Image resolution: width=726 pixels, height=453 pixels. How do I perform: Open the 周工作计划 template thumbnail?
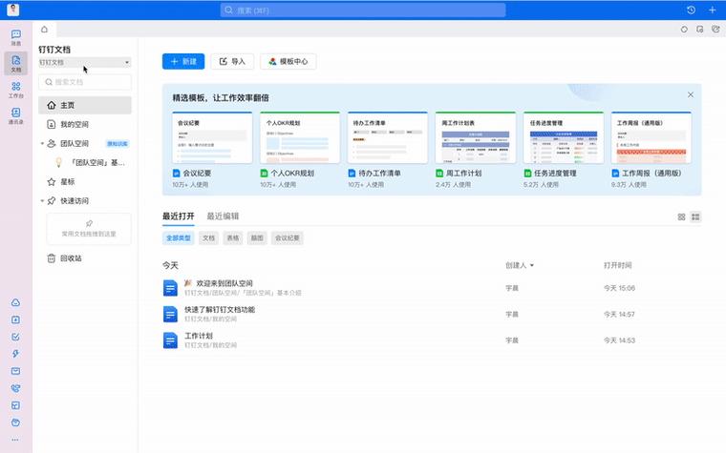pos(476,137)
